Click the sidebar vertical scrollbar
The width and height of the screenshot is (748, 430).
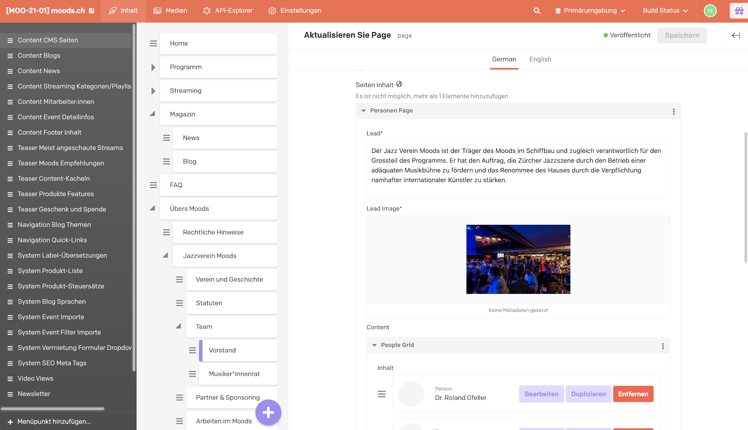134,198
